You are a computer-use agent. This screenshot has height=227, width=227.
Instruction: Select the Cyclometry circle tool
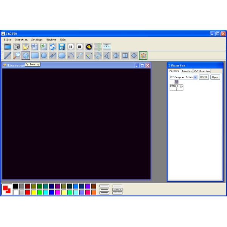[x=26, y=56]
